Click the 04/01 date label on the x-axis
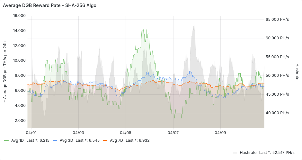This screenshot has height=160, width=302. (x=31, y=132)
